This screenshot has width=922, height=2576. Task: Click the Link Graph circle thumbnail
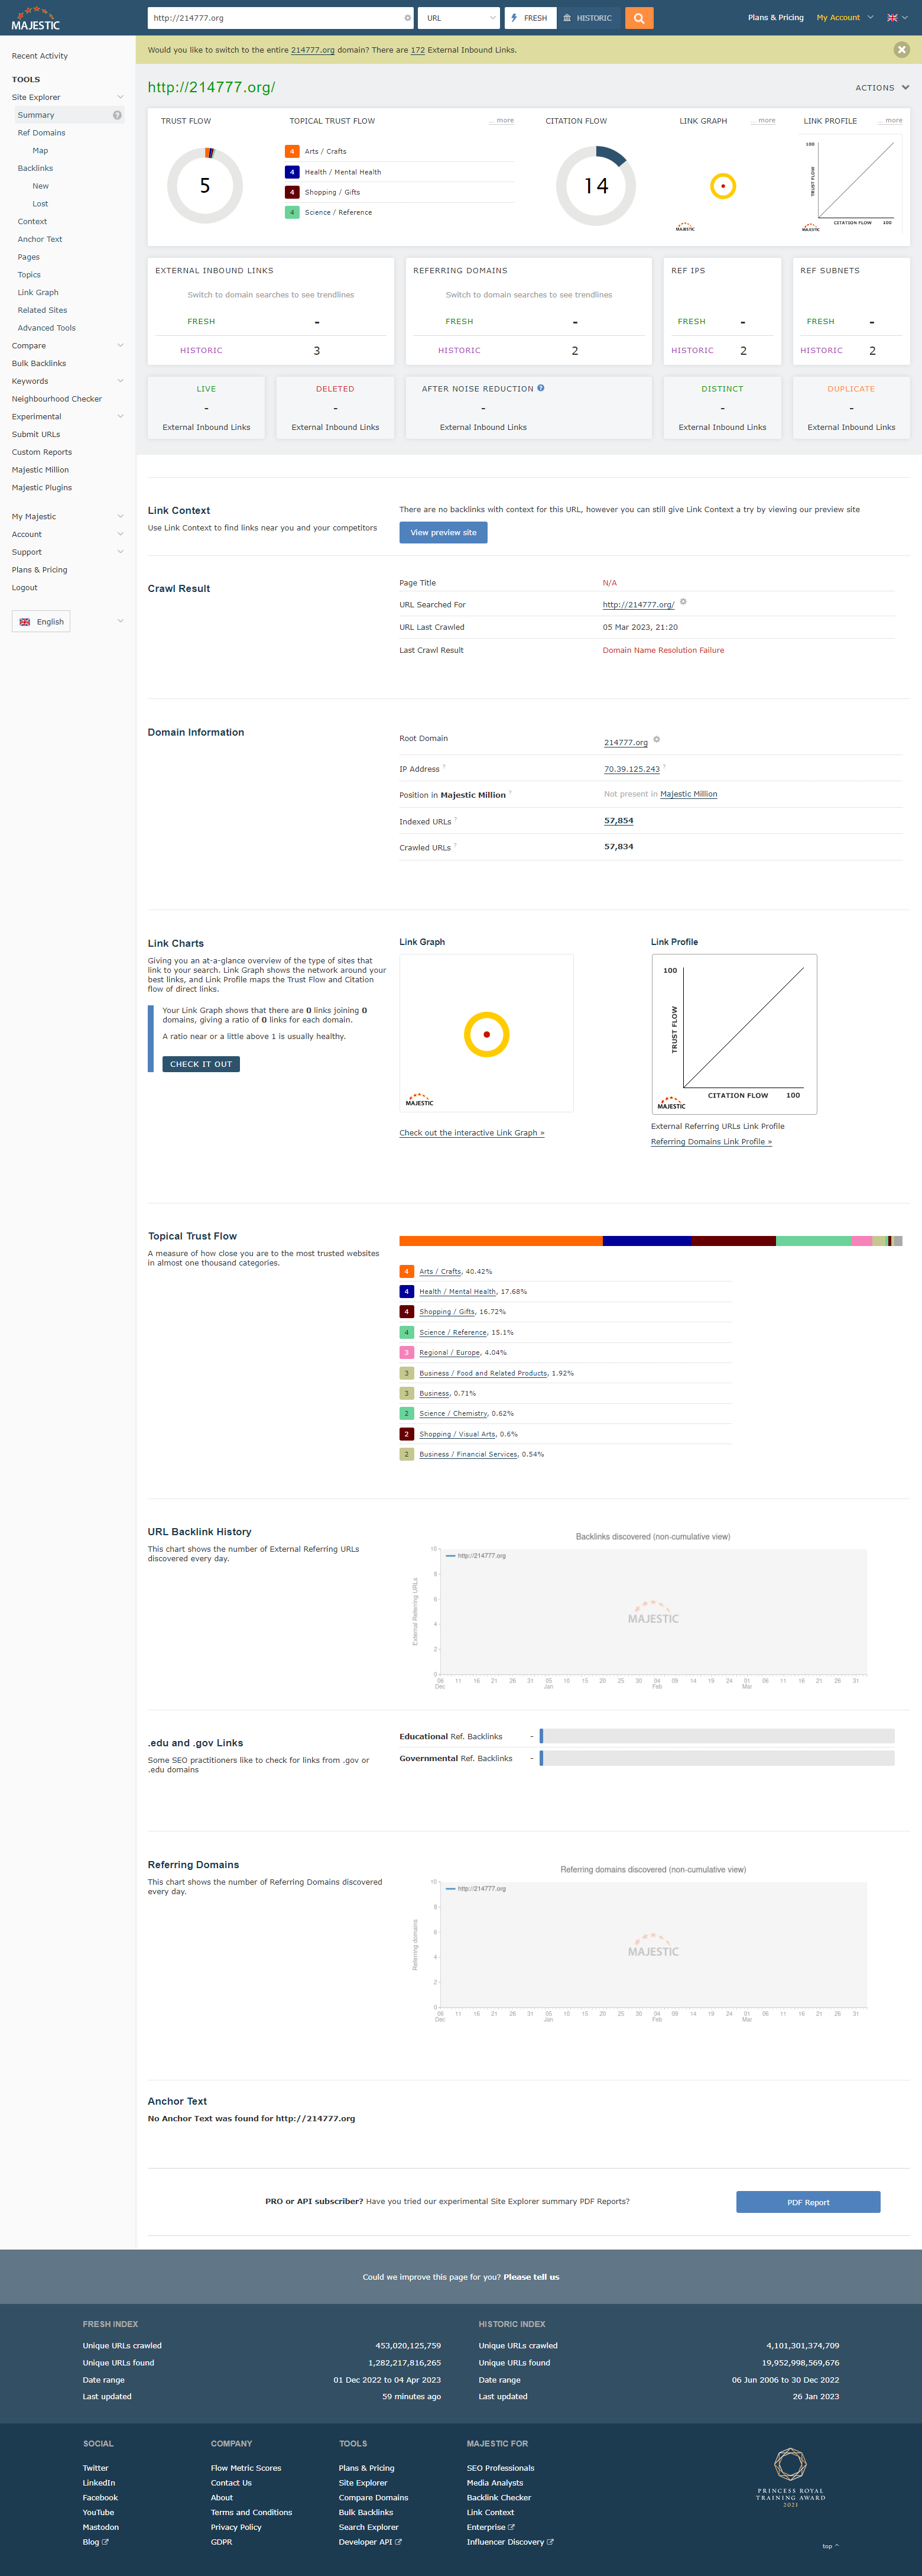[x=722, y=186]
